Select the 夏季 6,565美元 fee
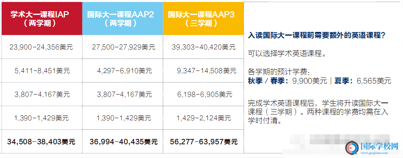 [363, 81]
